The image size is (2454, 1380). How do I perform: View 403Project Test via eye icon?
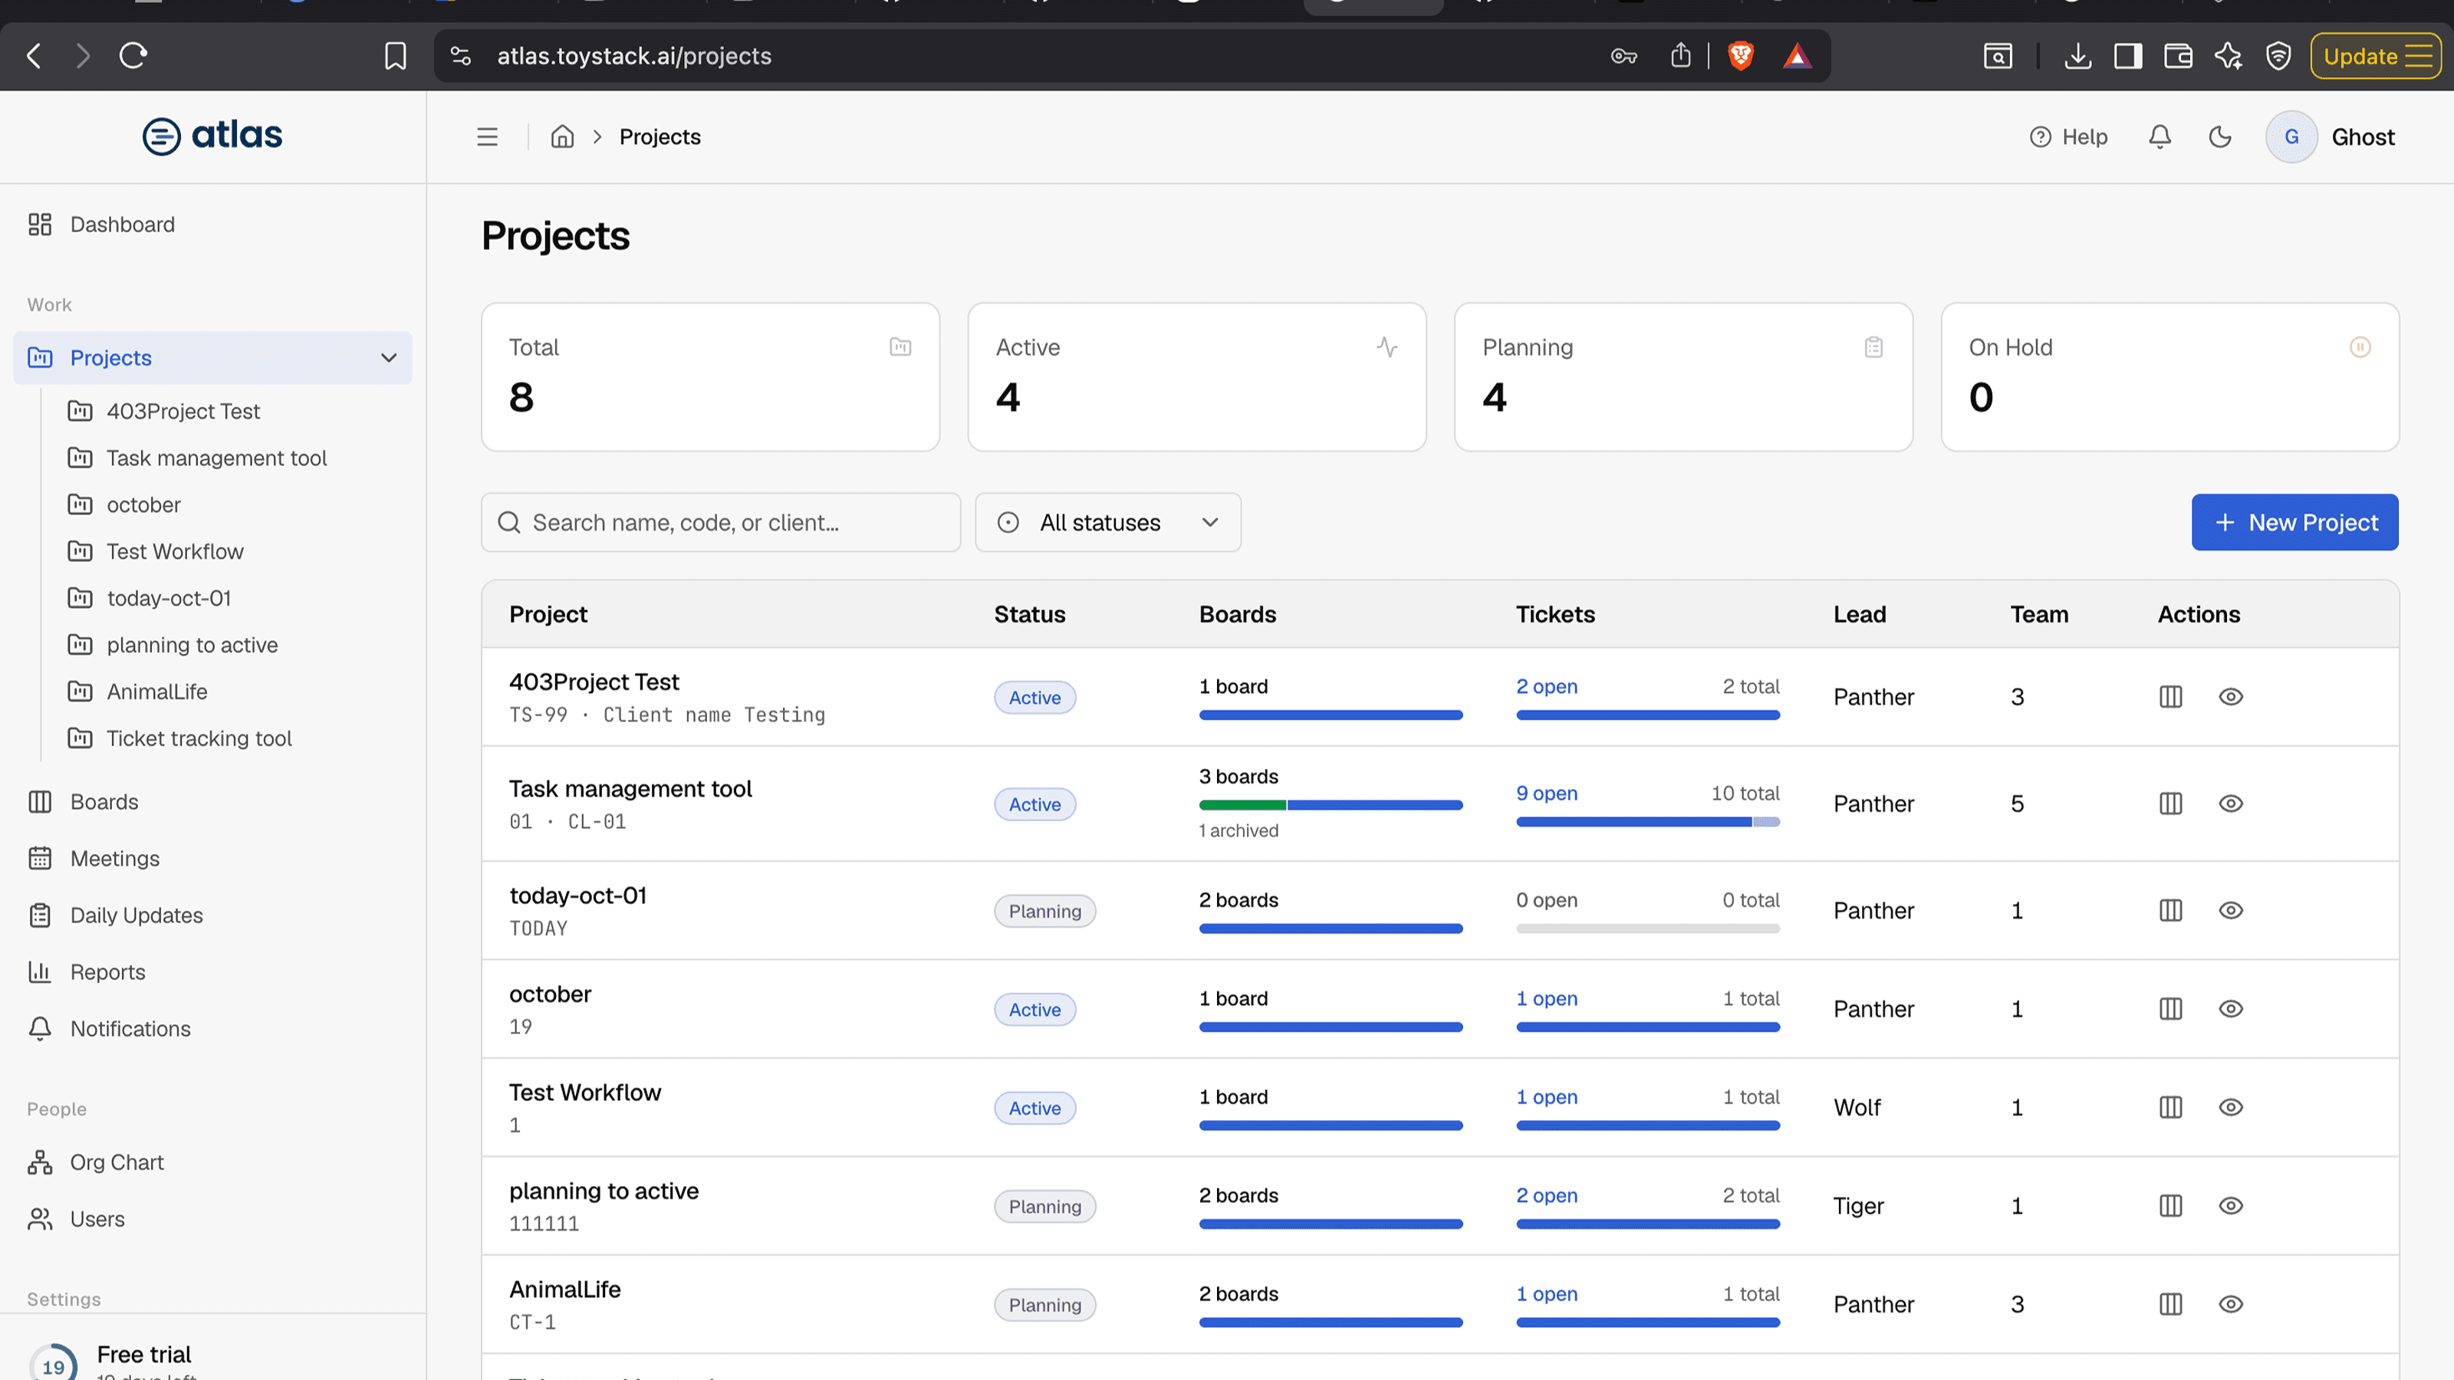tap(2230, 697)
